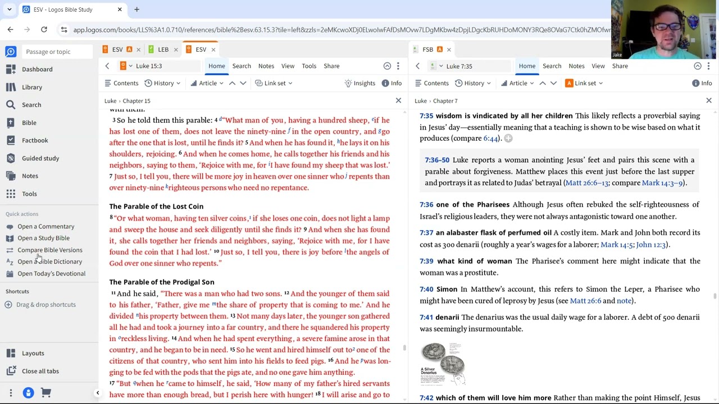Open the ESV panel kebab menu
The width and height of the screenshot is (719, 404).
tap(398, 66)
